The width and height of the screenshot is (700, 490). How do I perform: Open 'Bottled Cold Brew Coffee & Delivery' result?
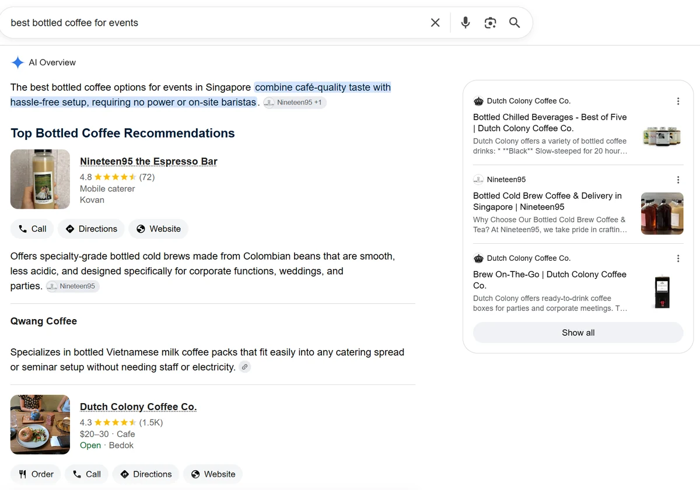(x=548, y=201)
